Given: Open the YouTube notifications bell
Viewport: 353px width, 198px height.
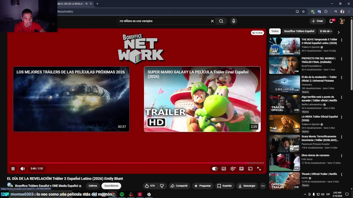Looking at the screenshot, I should point(331,21).
